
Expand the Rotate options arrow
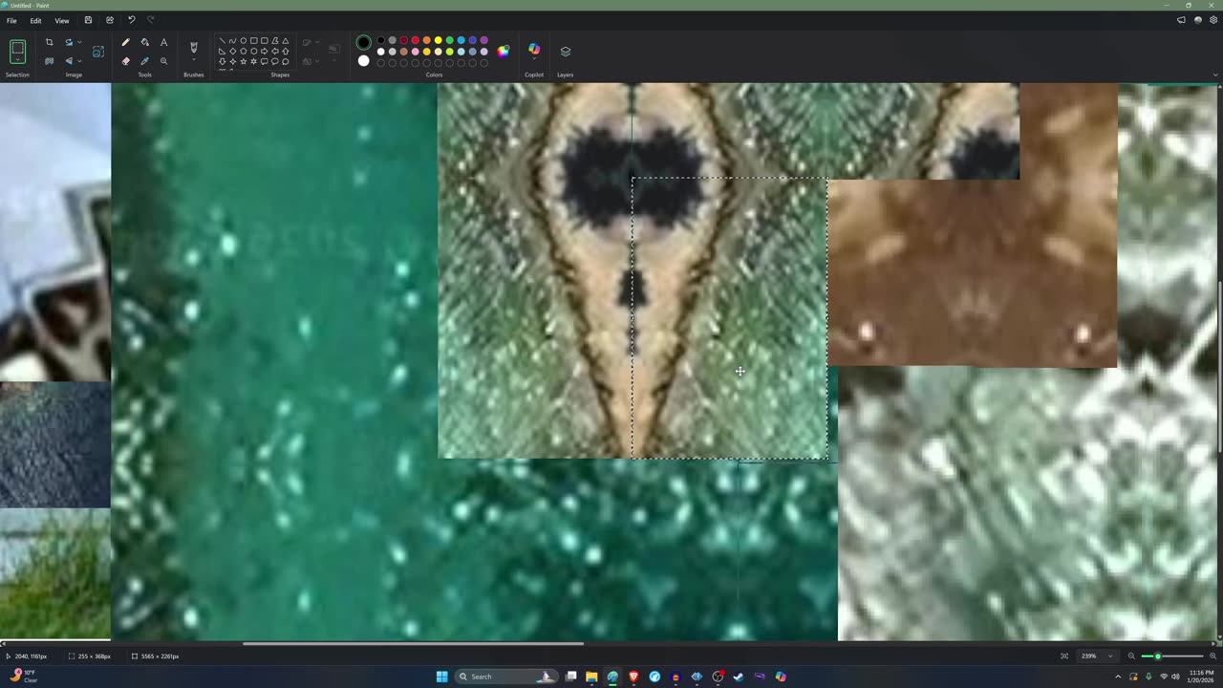(x=79, y=42)
